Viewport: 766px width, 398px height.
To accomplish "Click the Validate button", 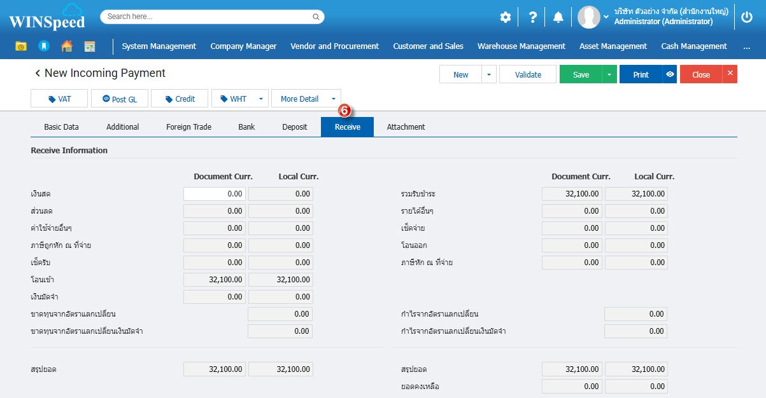I will click(528, 74).
